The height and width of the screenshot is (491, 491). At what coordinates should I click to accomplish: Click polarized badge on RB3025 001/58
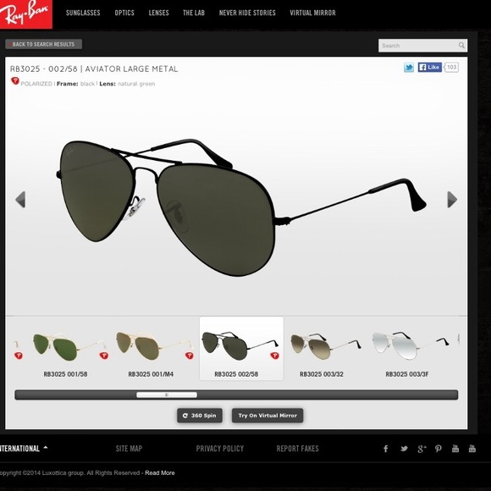coord(104,356)
